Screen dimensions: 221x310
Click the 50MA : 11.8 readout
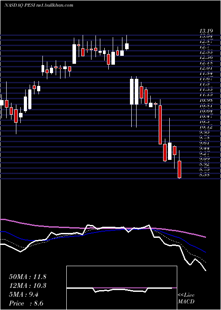click(27, 277)
